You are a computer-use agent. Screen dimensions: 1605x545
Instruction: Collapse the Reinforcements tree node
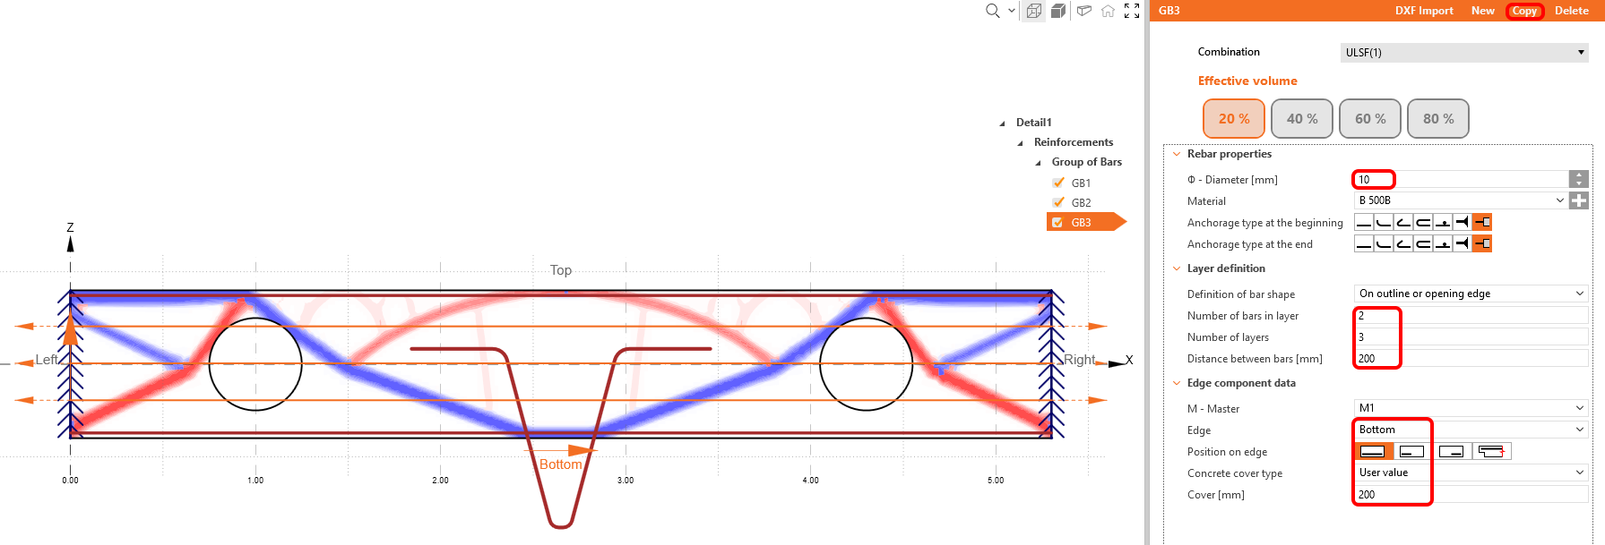(x=1020, y=143)
